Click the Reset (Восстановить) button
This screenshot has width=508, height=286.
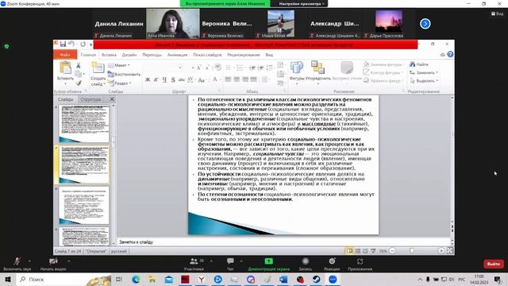(124, 74)
